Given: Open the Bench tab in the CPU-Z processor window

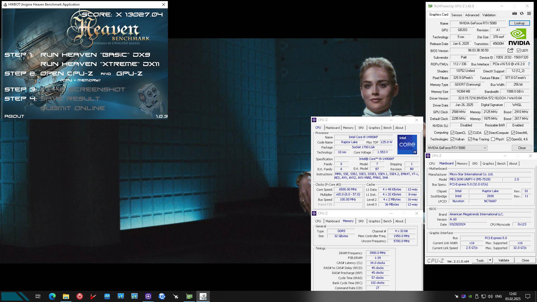Looking at the screenshot, I should [x=387, y=128].
